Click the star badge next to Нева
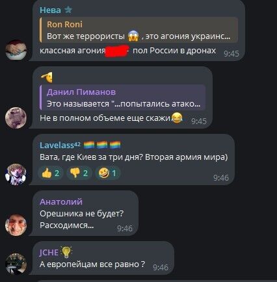The image size is (277, 282). 68,10
